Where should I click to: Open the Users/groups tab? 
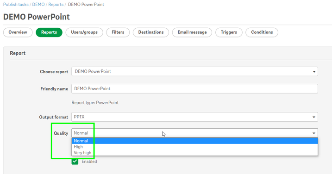click(x=84, y=32)
